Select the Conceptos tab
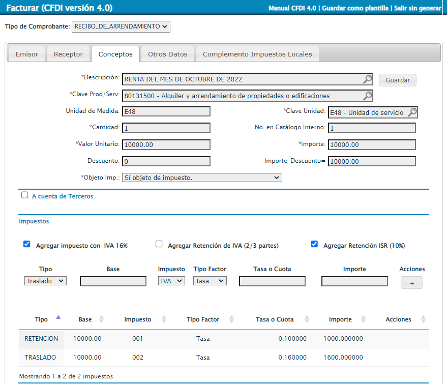 115,54
